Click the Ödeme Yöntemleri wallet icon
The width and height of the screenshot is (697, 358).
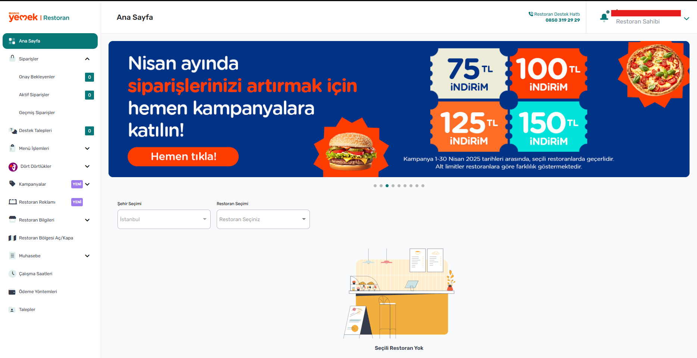pyautogui.click(x=12, y=292)
